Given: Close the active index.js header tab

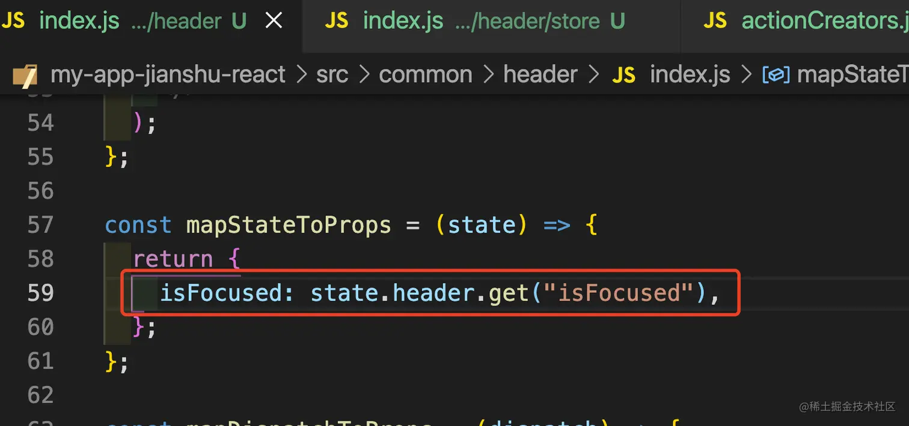Looking at the screenshot, I should [x=274, y=21].
